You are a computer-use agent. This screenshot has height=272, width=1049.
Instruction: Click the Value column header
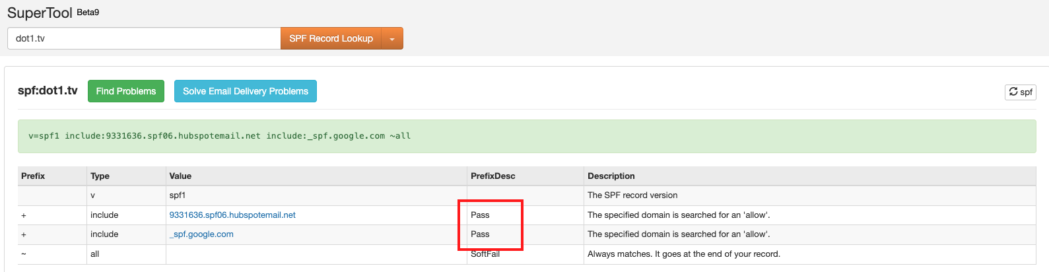click(180, 176)
